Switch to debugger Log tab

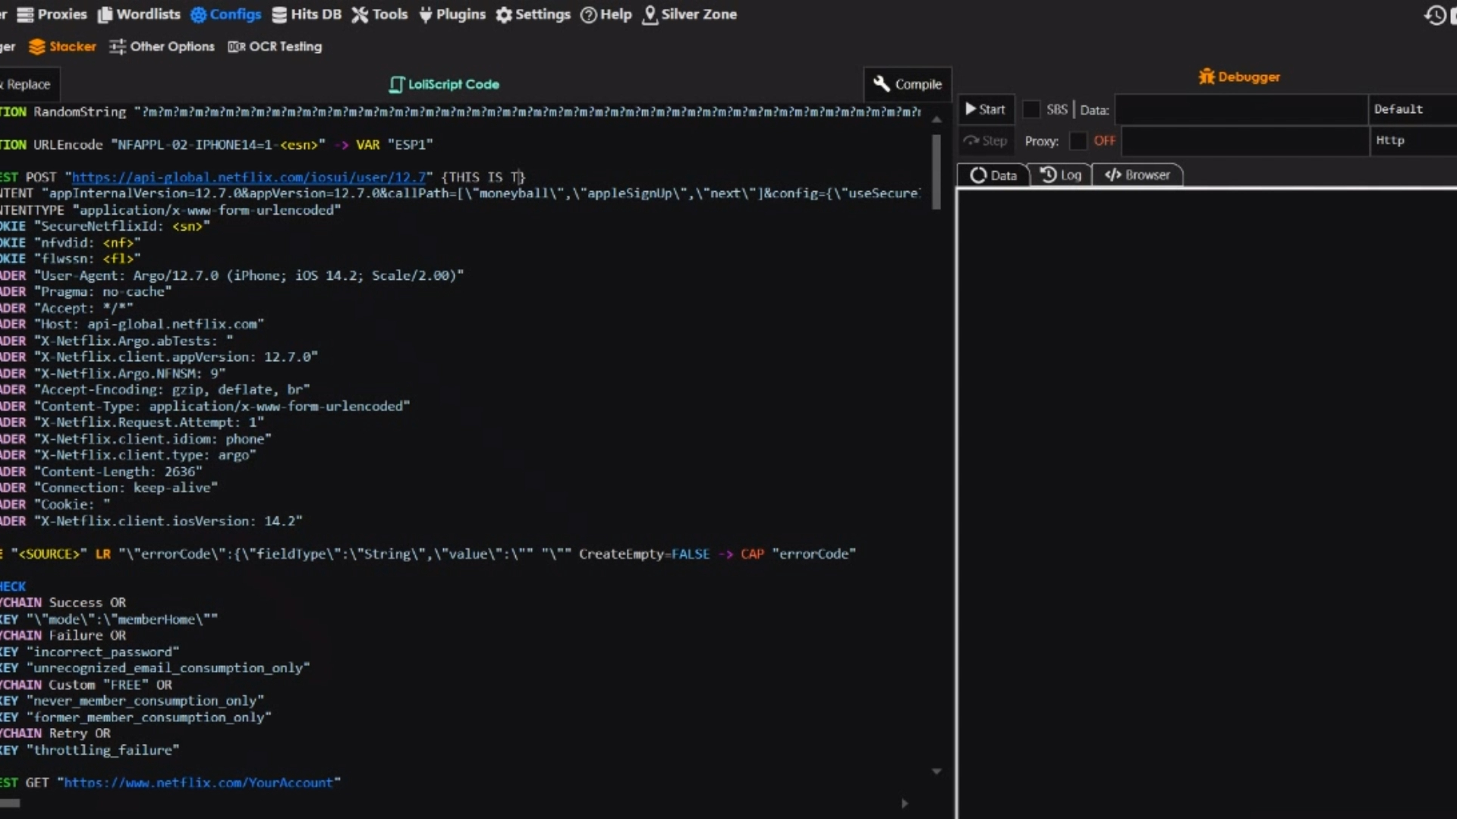pos(1061,175)
